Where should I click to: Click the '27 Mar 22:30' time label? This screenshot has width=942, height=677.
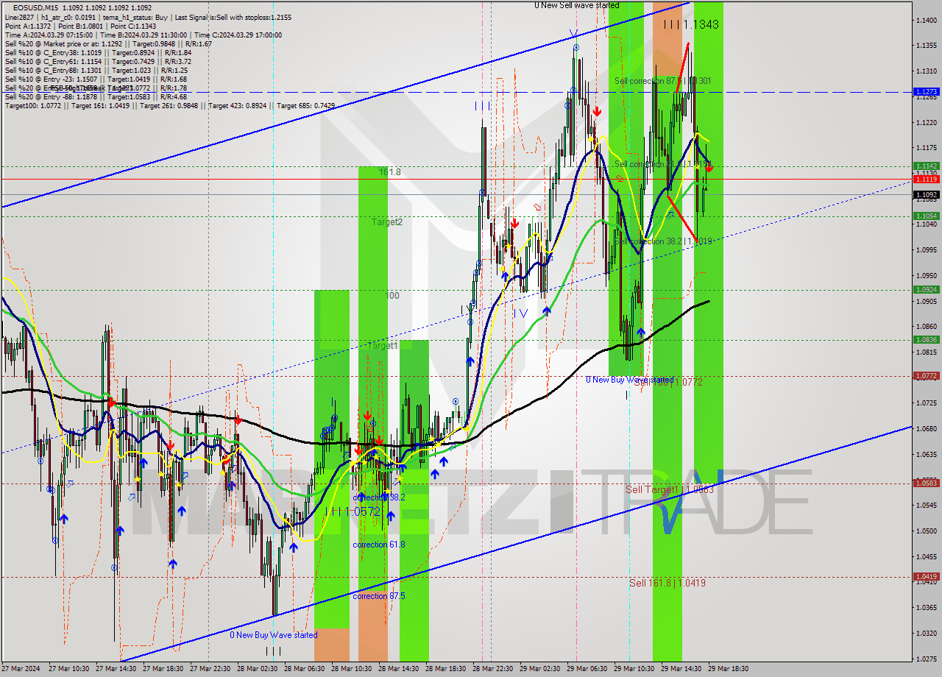[210, 669]
